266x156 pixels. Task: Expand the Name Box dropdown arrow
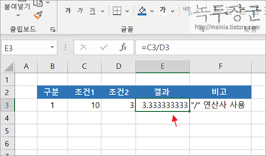click(x=52, y=47)
